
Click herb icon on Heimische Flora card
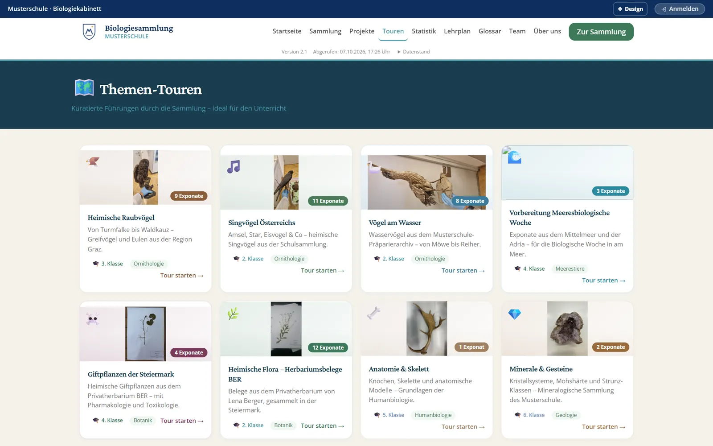(x=234, y=314)
